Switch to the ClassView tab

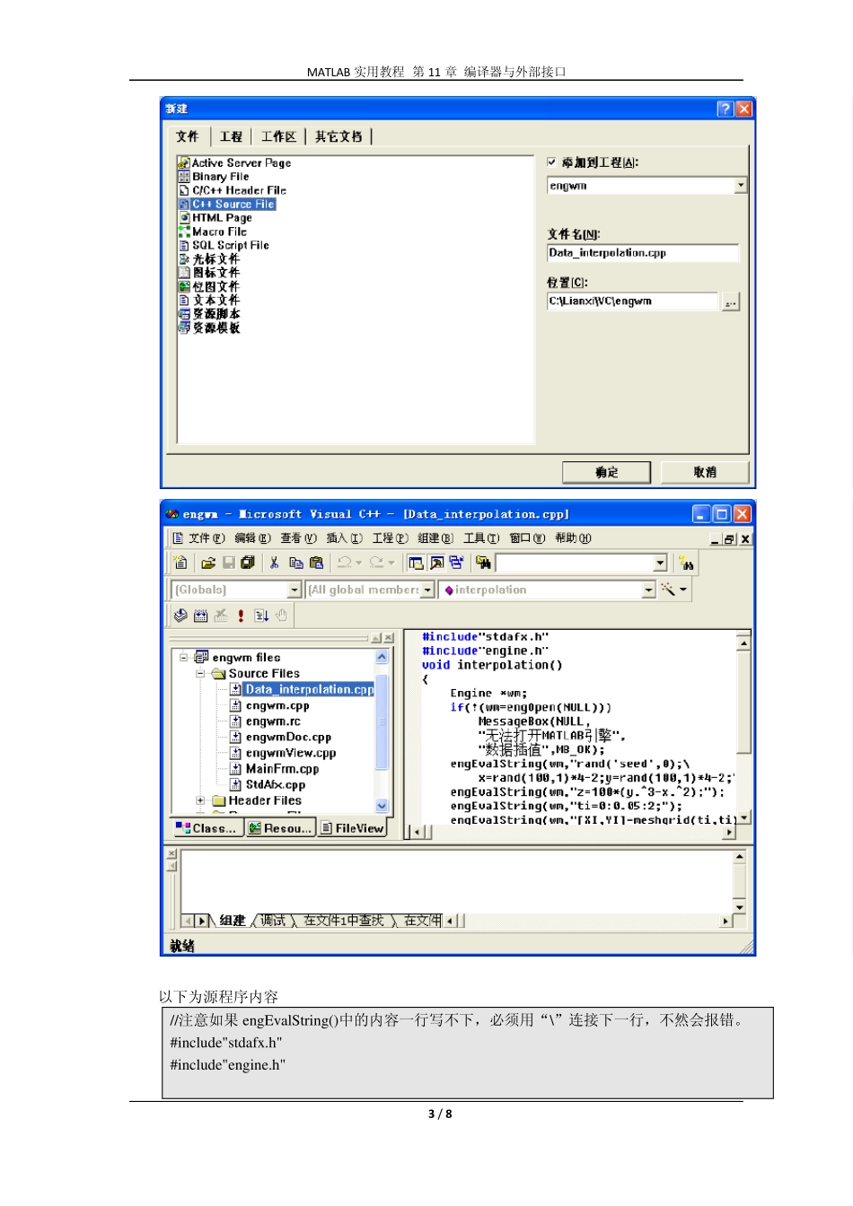(x=207, y=828)
